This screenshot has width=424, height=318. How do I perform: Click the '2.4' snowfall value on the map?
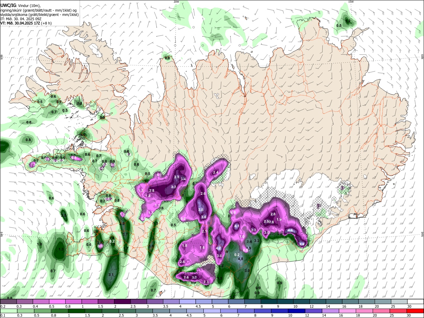(216, 172)
